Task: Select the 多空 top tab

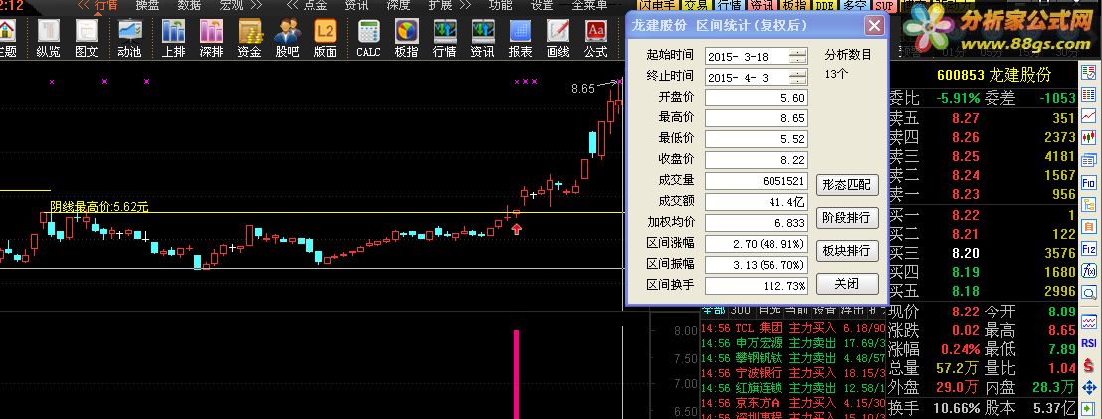Action: pos(854,5)
